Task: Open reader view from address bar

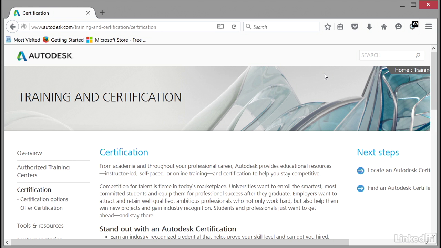Action: pos(220,27)
